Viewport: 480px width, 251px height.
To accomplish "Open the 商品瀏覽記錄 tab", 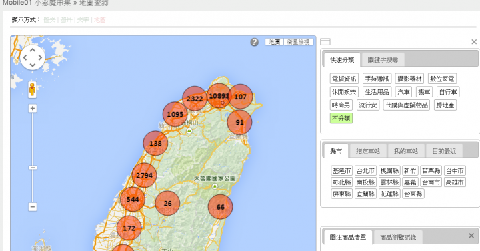I will pyautogui.click(x=398, y=238).
